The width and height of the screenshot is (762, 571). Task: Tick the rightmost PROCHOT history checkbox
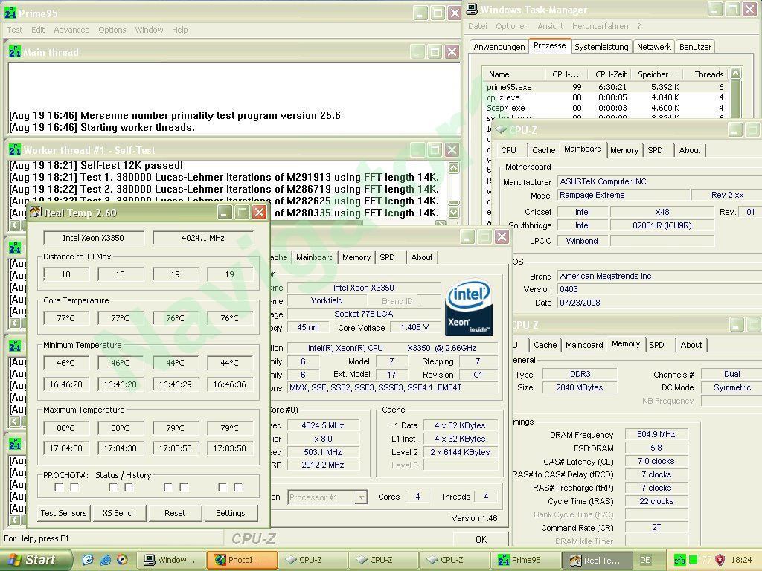(238, 487)
